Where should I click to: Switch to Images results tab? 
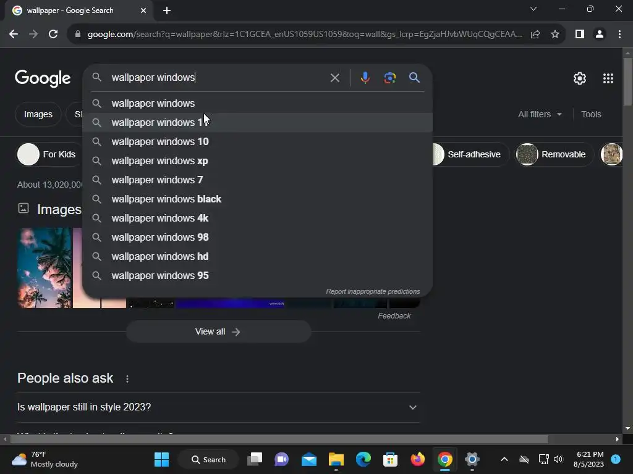coord(38,114)
